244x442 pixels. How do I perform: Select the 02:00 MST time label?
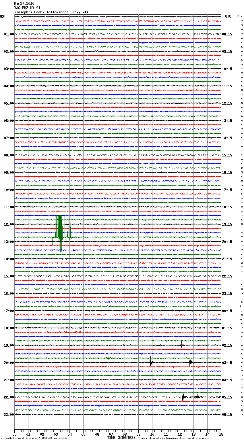pyautogui.click(x=9, y=52)
